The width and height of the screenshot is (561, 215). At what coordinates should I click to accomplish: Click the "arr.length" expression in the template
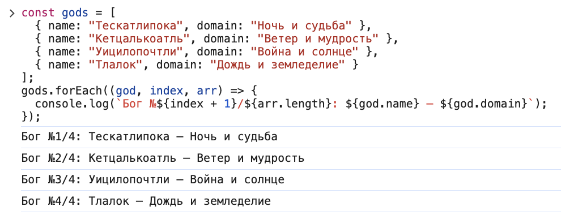(x=291, y=104)
